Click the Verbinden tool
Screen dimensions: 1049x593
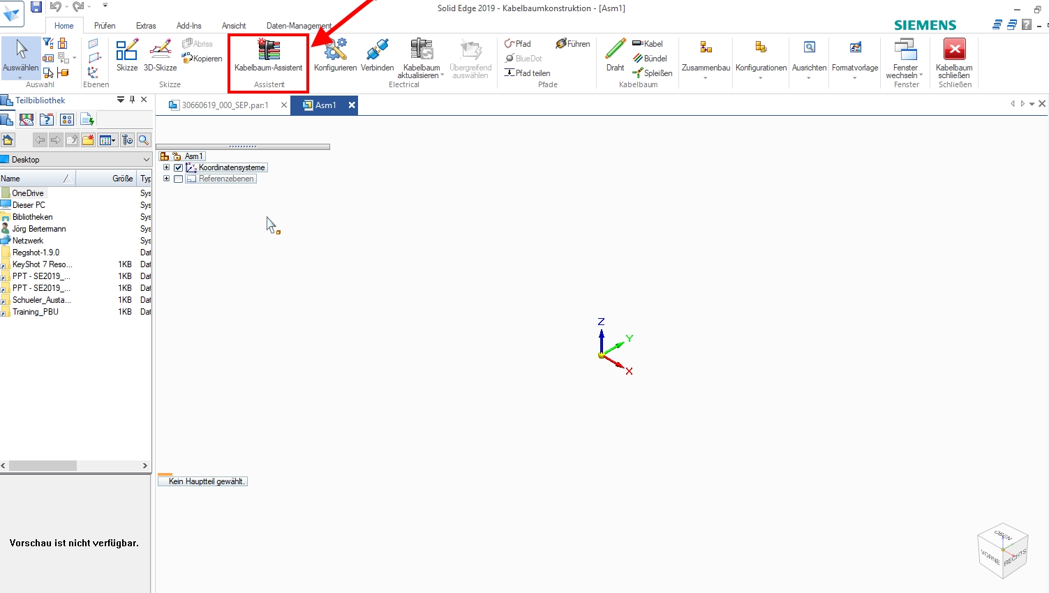377,56
